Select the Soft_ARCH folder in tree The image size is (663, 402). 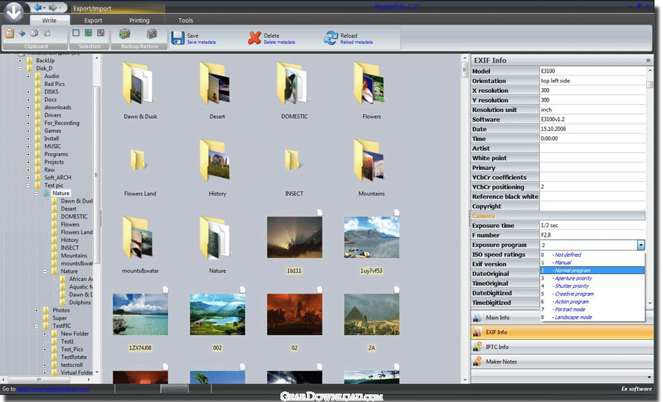(x=57, y=178)
